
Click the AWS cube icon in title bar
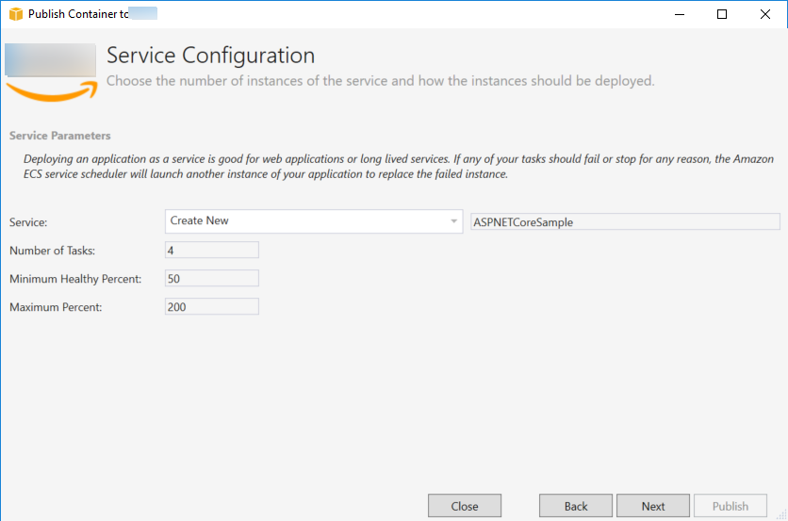pyautogui.click(x=15, y=14)
